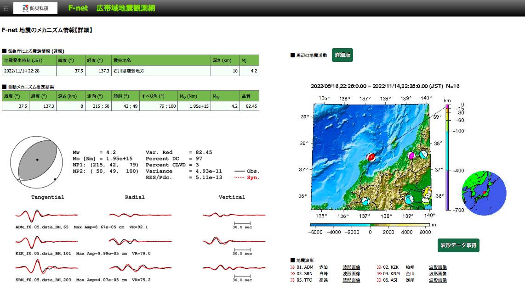Click the 走向 (°) column header
Viewport: 525px width, 294px height.
tap(98, 96)
